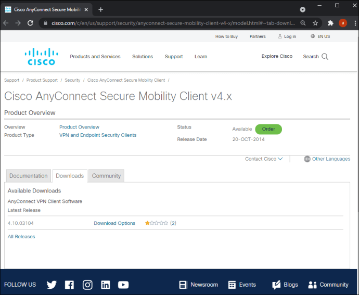Go to Security breadcrumb

pyautogui.click(x=72, y=80)
